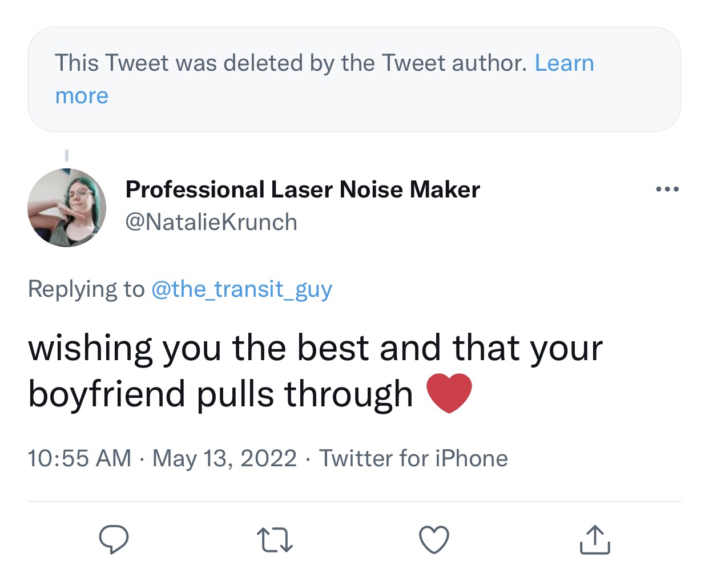
Task: Click the thread connector line above the avatar
Action: [67, 155]
